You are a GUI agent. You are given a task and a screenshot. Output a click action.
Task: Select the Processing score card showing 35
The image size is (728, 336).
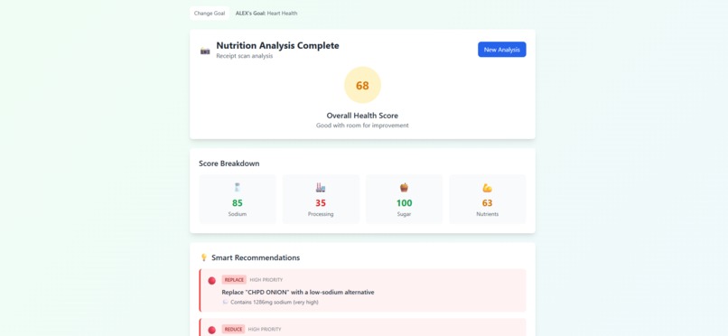321,200
